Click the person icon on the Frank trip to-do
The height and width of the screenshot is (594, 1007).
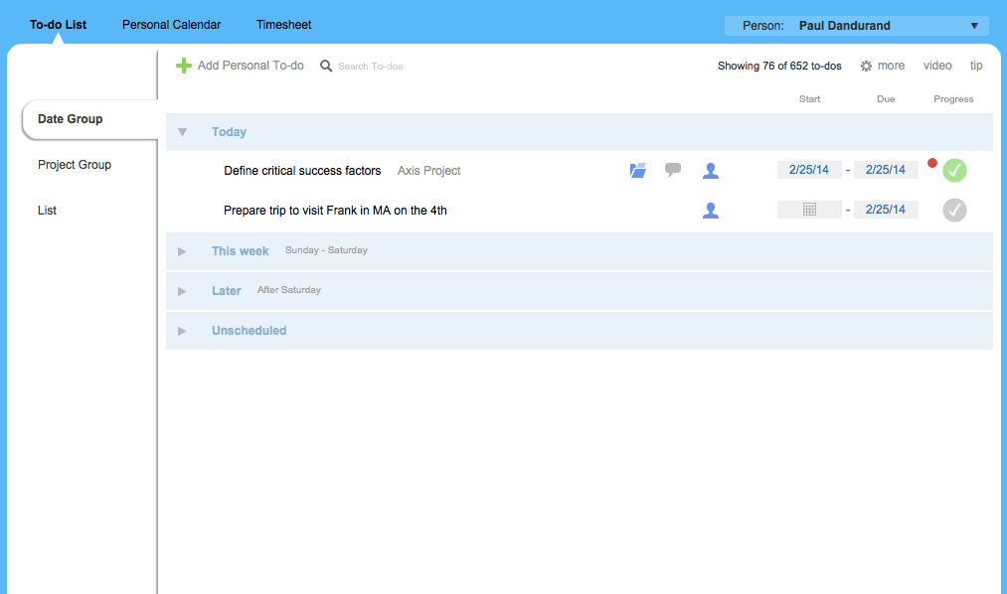pos(711,210)
